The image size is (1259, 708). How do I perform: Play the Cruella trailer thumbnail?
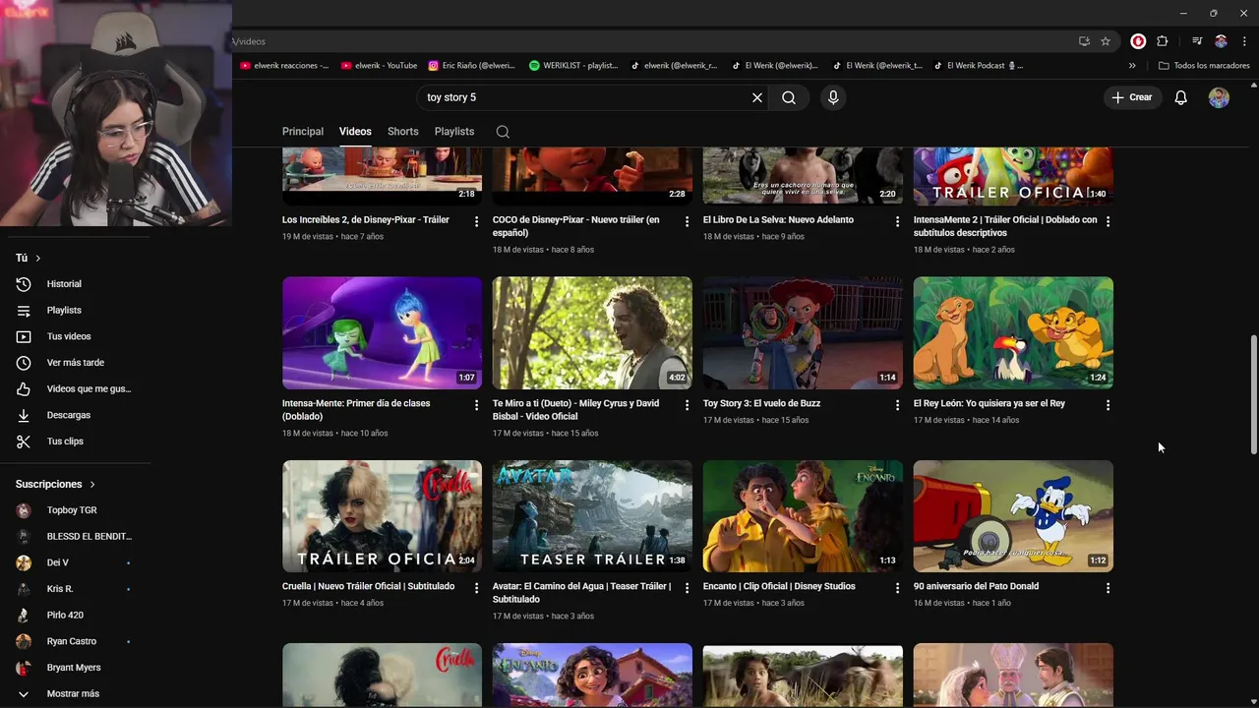pos(382,516)
